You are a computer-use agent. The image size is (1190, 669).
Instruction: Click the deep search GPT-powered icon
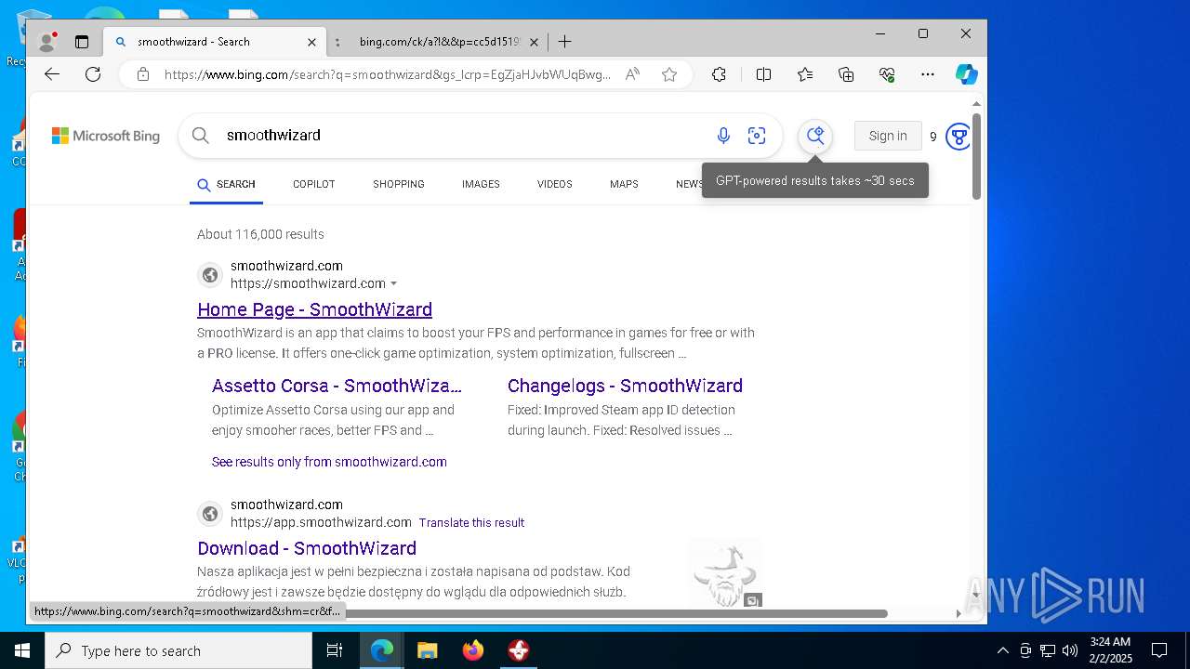coord(815,137)
